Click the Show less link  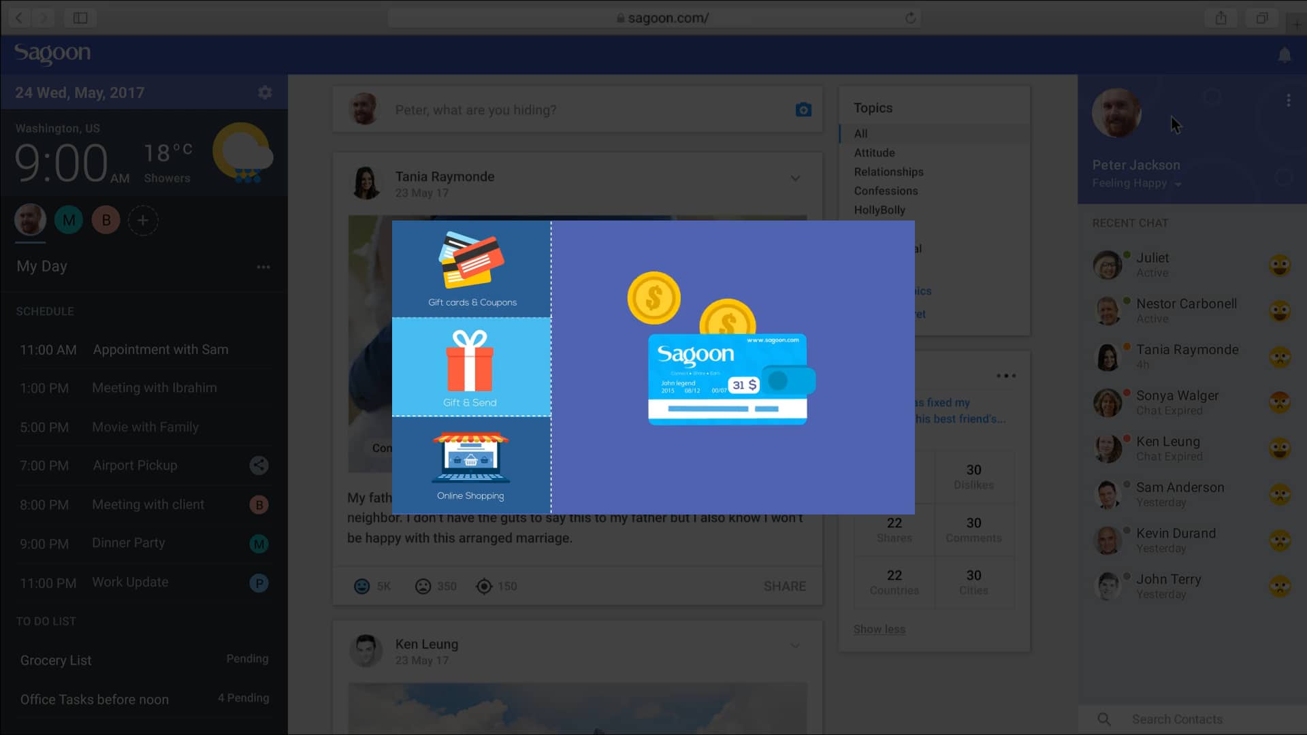point(879,630)
